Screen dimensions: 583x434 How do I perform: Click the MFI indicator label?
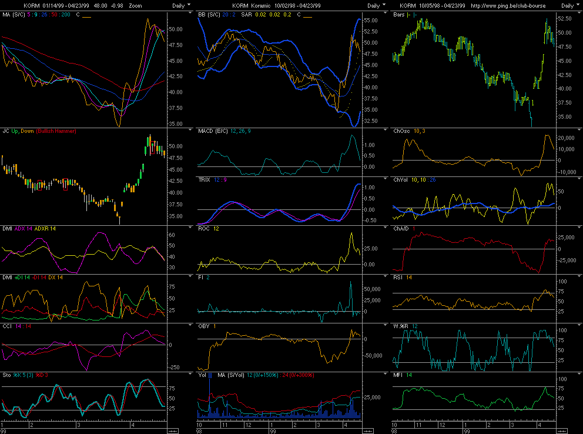click(x=398, y=375)
